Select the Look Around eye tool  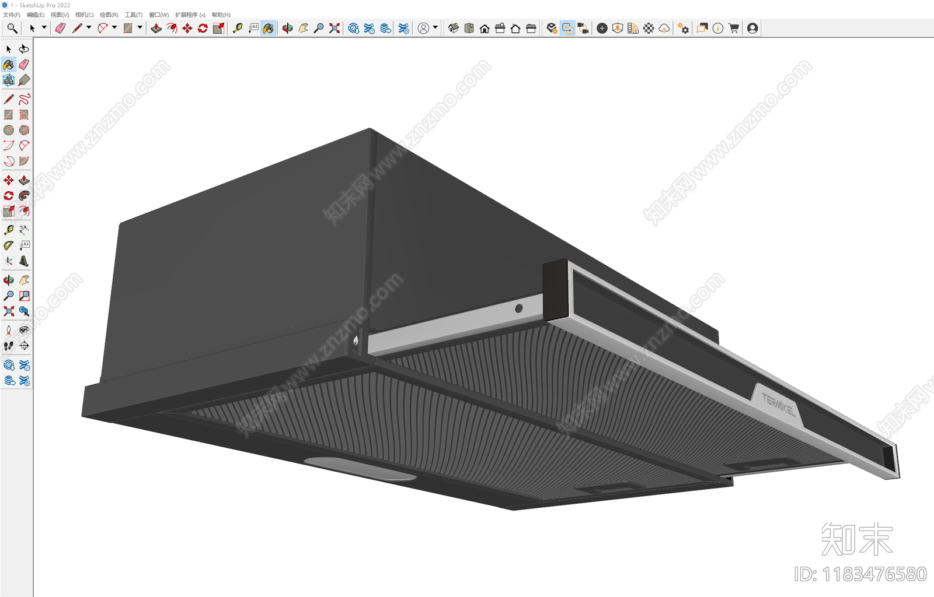tap(24, 330)
